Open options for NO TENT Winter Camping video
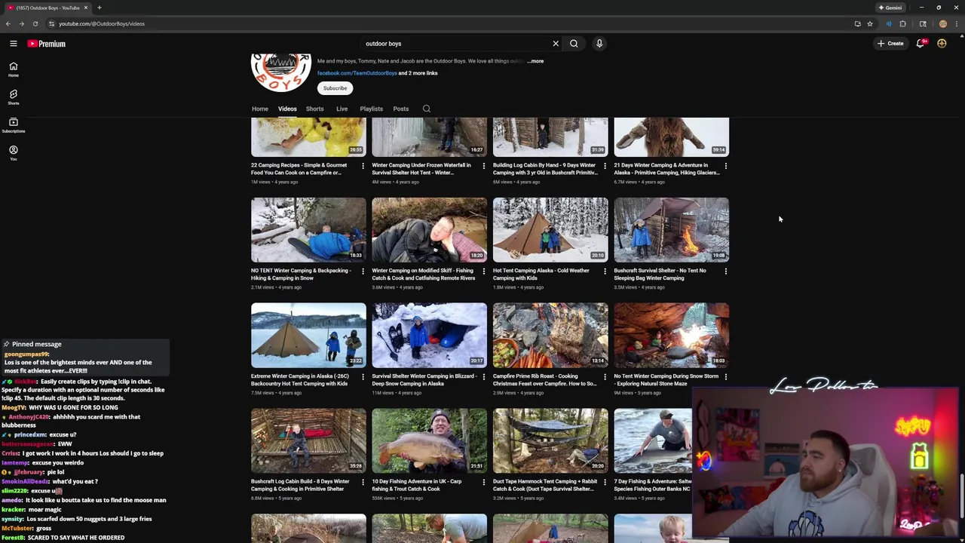The height and width of the screenshot is (543, 965). (x=363, y=271)
